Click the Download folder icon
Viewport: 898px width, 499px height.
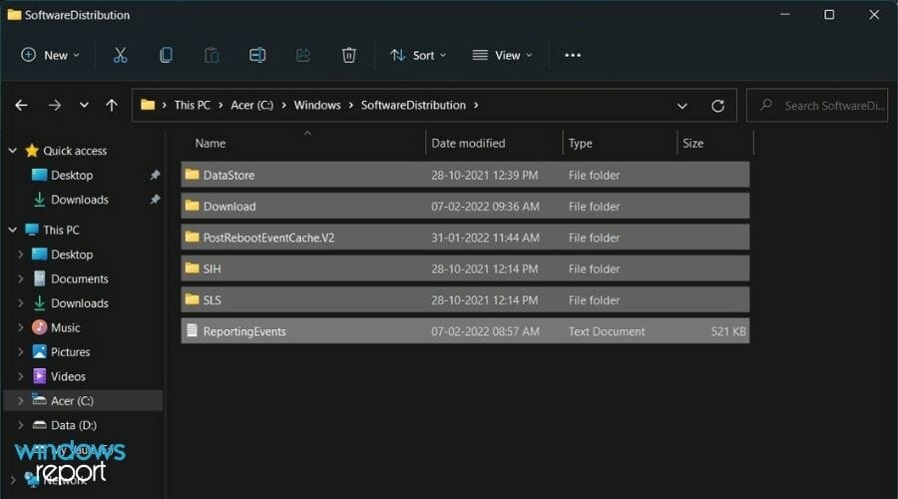coord(192,206)
